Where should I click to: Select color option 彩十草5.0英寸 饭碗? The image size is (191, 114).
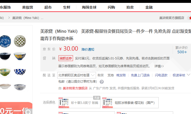click(x=79, y=103)
